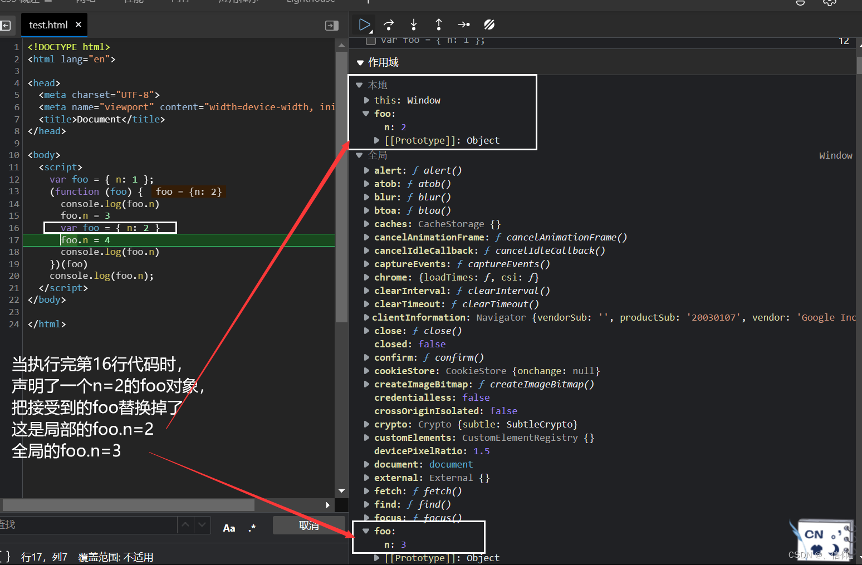Click the vertical scrollbar up arrow in editor

point(341,45)
